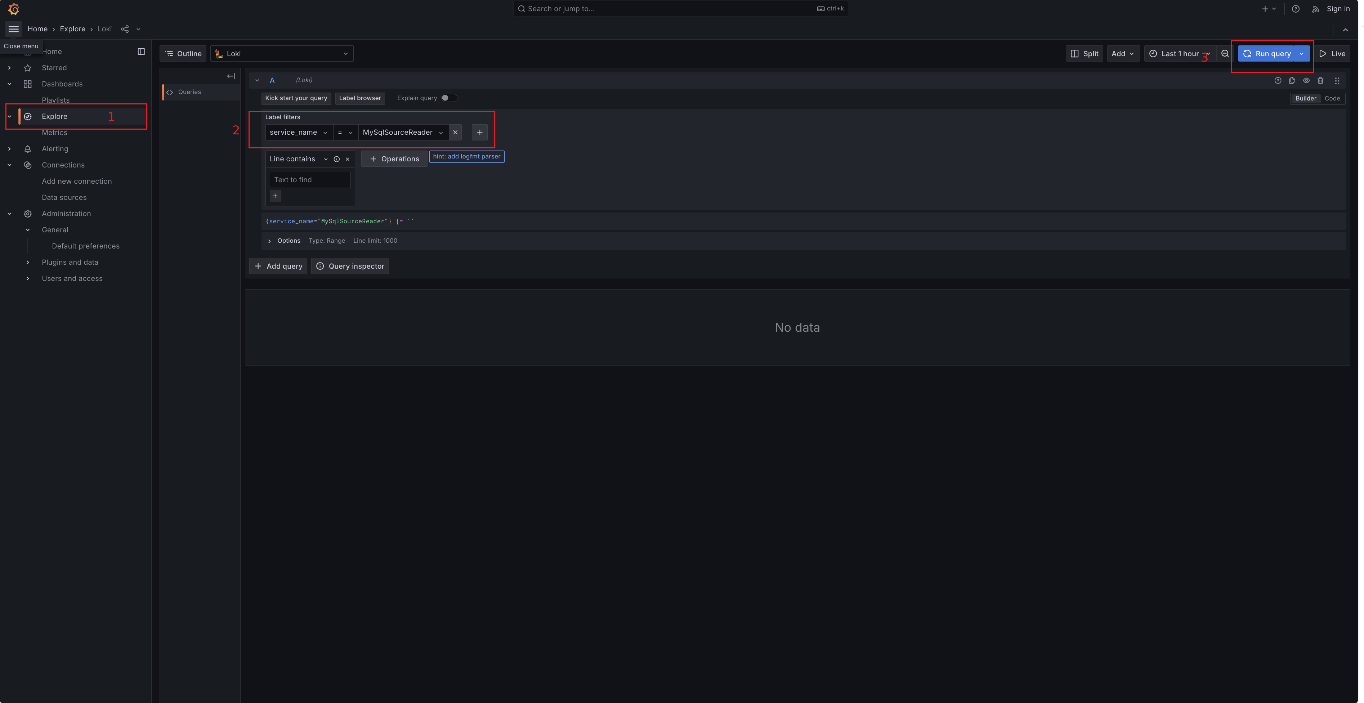Click the Grafana logo icon
Screen dimensions: 1364x703
click(x=14, y=9)
